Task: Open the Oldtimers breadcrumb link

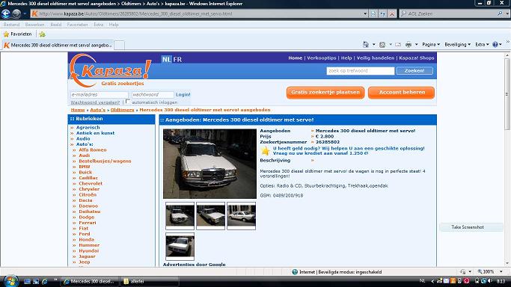Action: 122,110
